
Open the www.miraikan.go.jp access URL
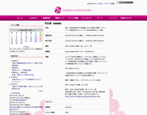click(x=83, y=97)
